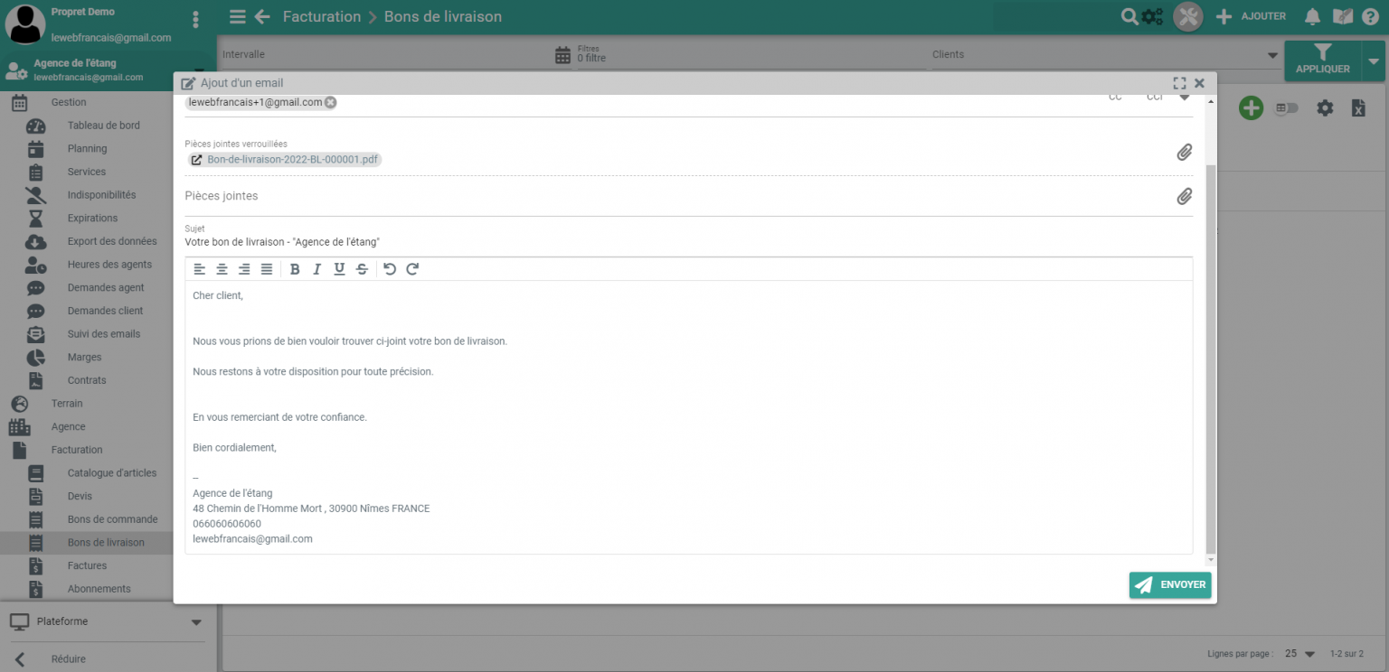Show the CC recipients field
1389x672 pixels.
1115,95
